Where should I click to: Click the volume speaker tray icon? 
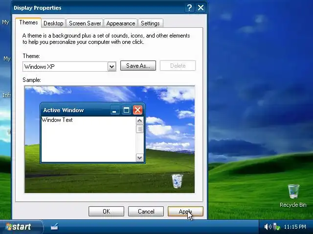click(x=268, y=227)
